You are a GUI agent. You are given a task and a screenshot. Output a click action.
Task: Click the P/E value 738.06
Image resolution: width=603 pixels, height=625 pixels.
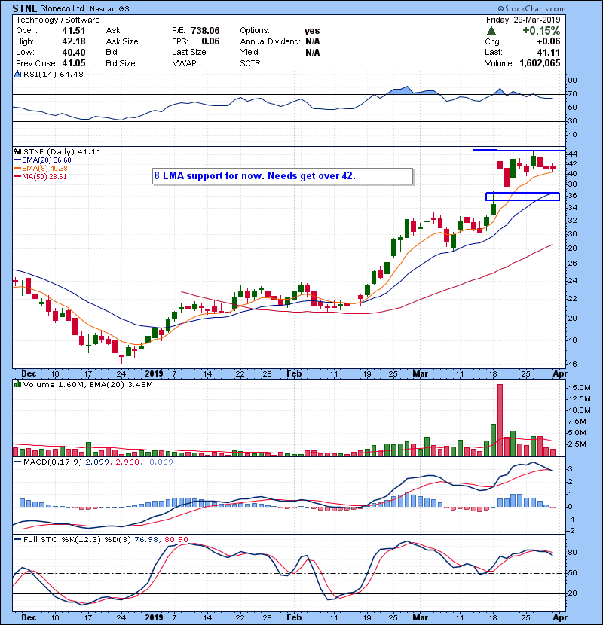click(x=205, y=31)
